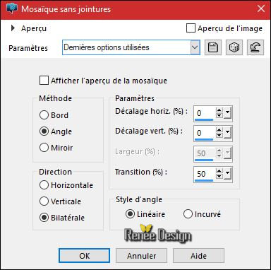Select the Miroir method radio button
271x270 pixels.
(44, 148)
